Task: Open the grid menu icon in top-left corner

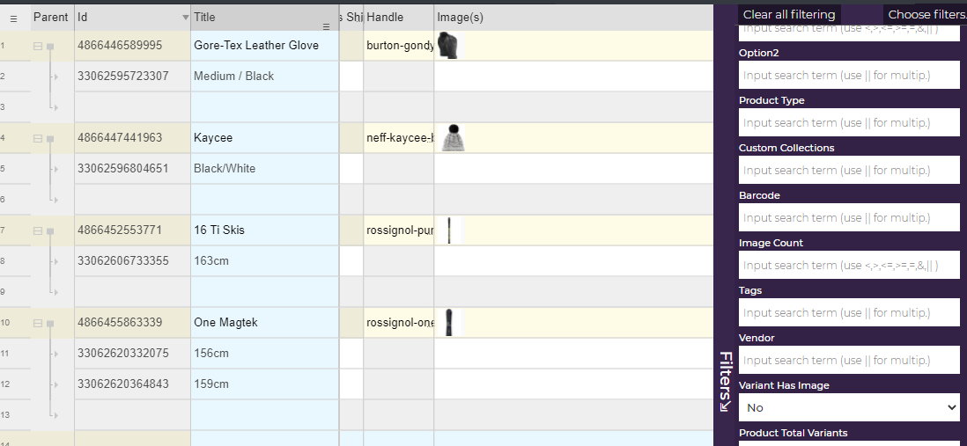Action: 13,18
